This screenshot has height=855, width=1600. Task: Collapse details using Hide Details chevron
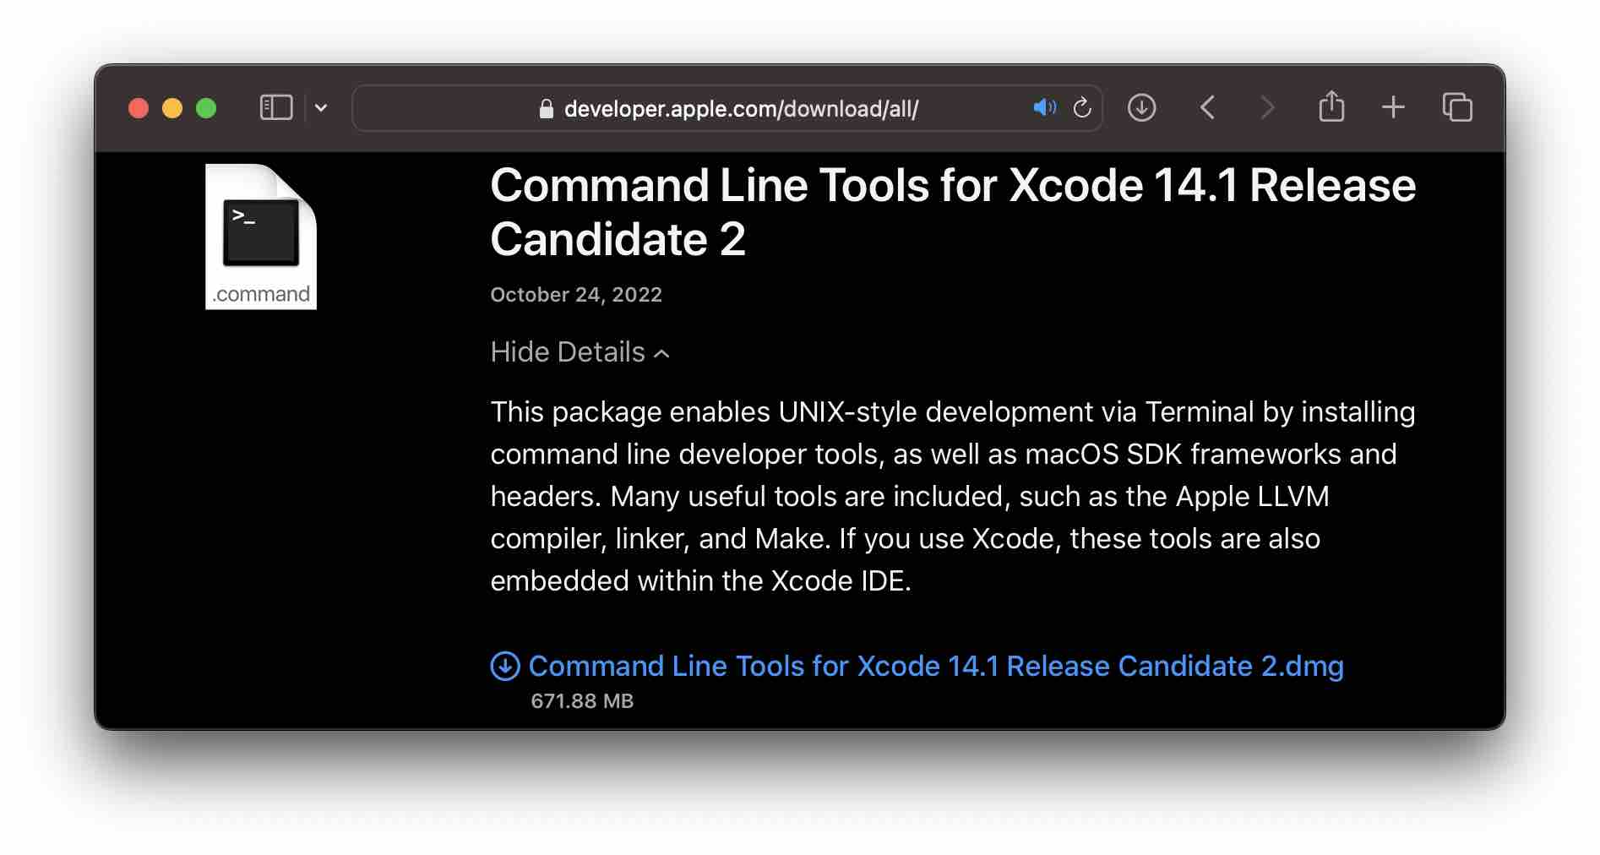pyautogui.click(x=662, y=353)
